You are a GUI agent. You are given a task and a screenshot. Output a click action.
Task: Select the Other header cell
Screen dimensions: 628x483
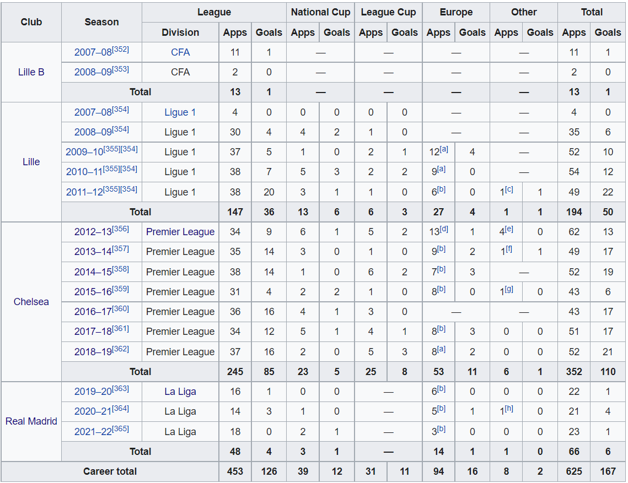coord(523,12)
